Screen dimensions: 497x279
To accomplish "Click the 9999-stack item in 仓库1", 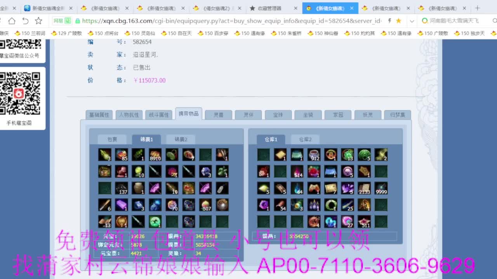I will pyautogui.click(x=381, y=188).
